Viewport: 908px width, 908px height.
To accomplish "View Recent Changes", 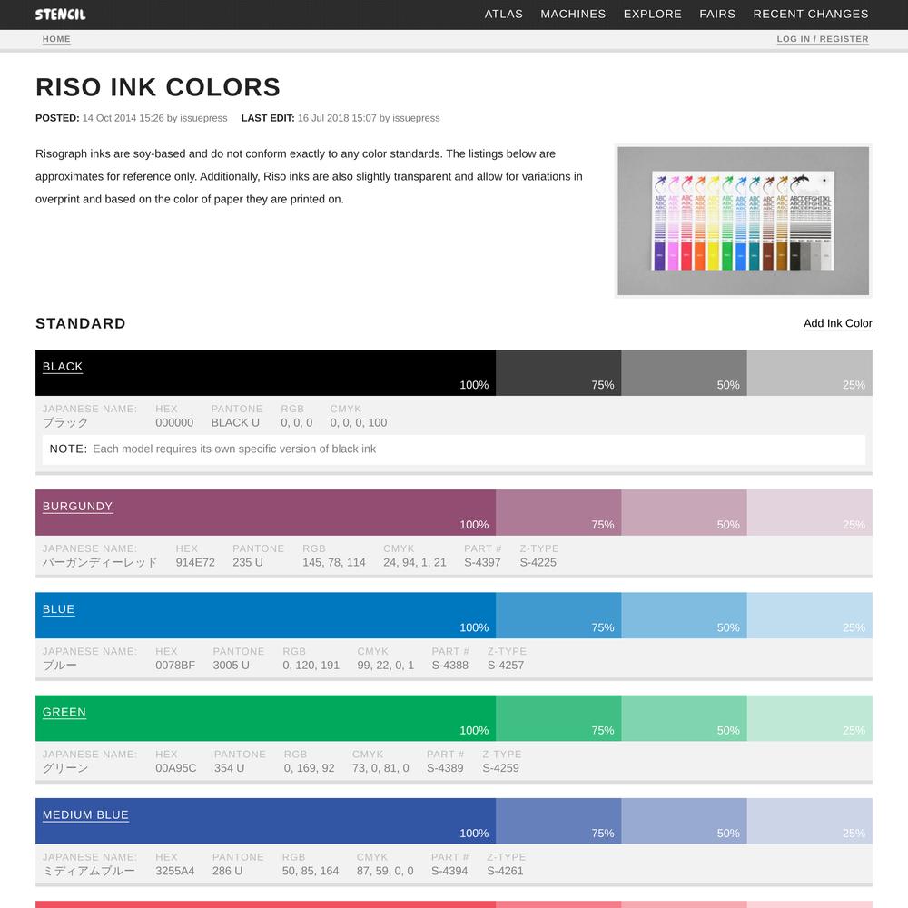I will [810, 14].
